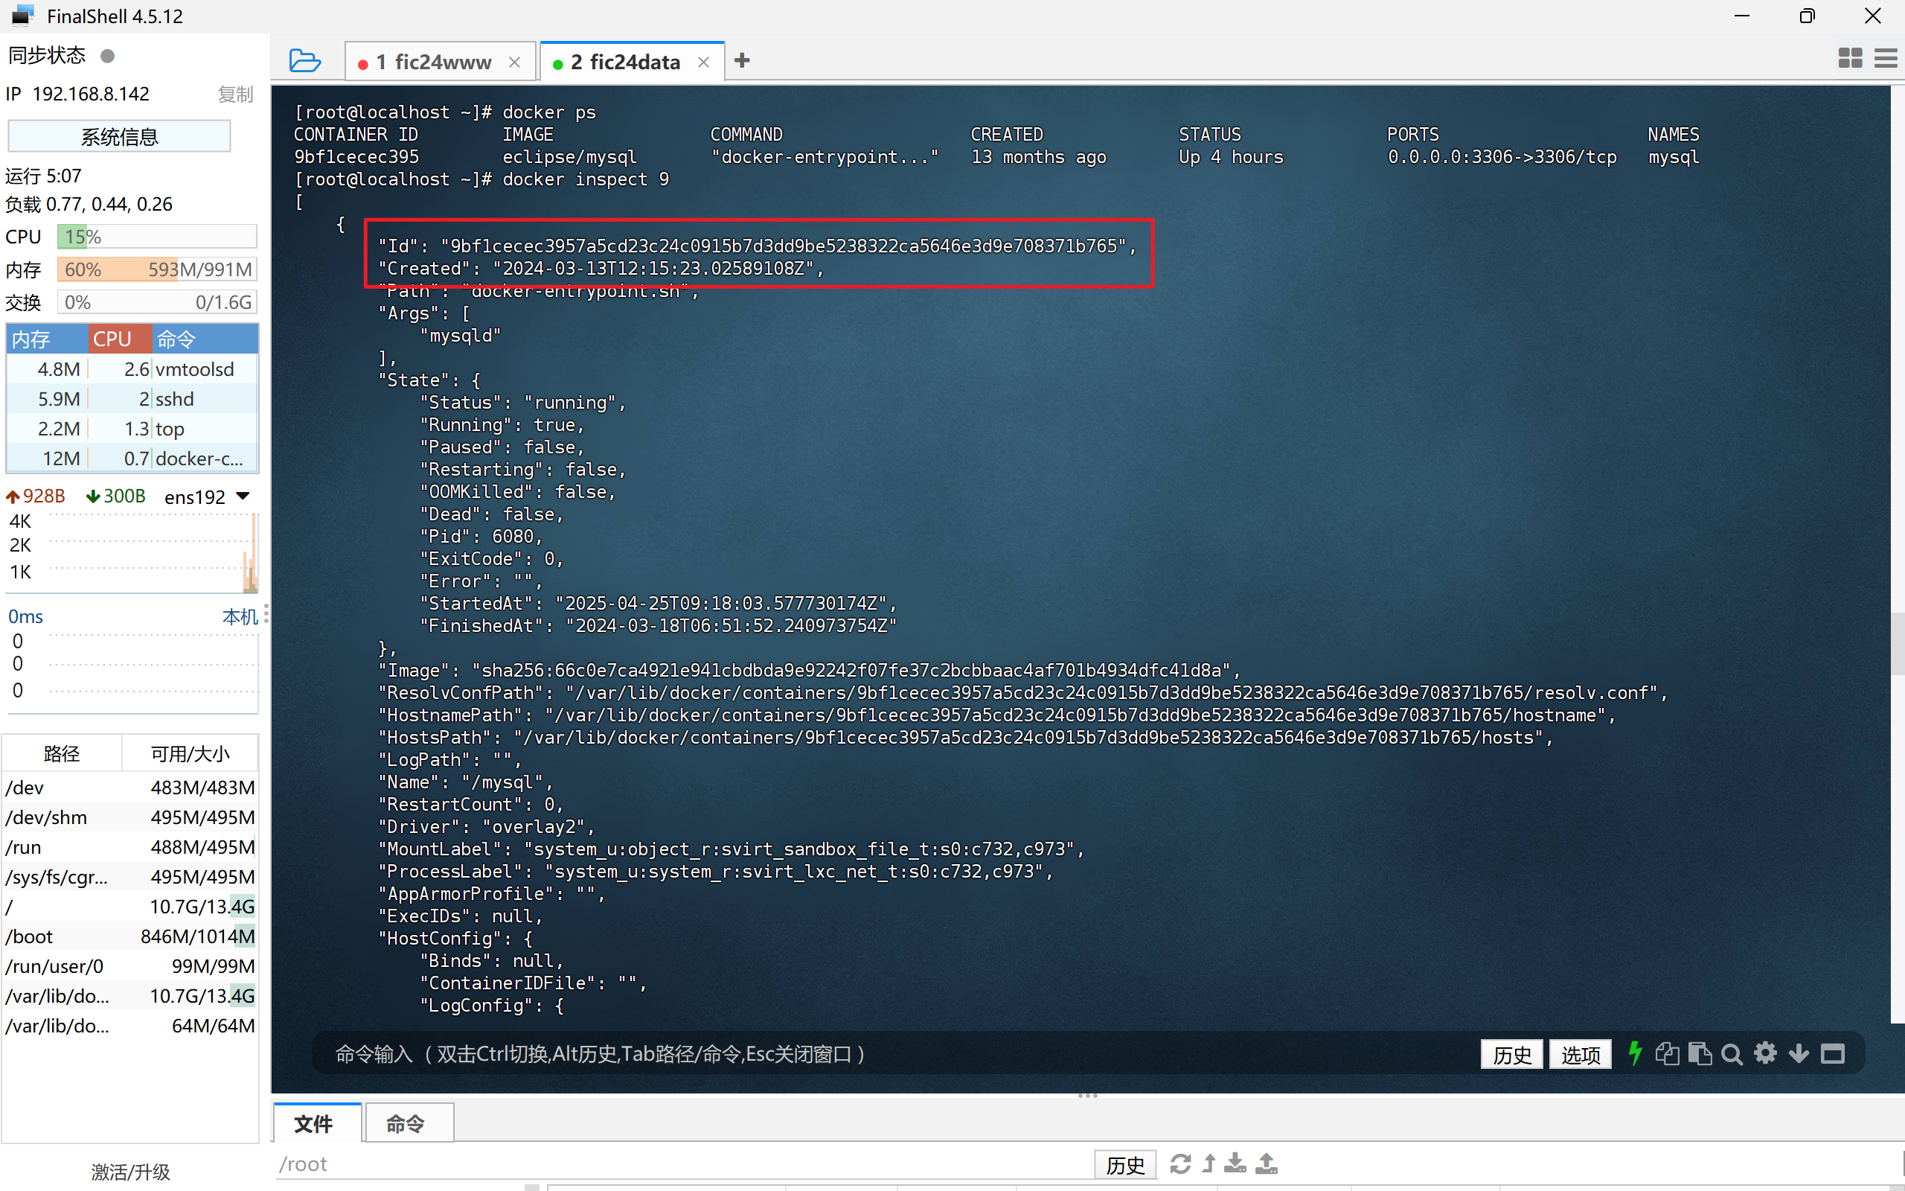Expand the ens192 network interface dropdown
Image resolution: width=1905 pixels, height=1191 pixels.
(x=243, y=496)
